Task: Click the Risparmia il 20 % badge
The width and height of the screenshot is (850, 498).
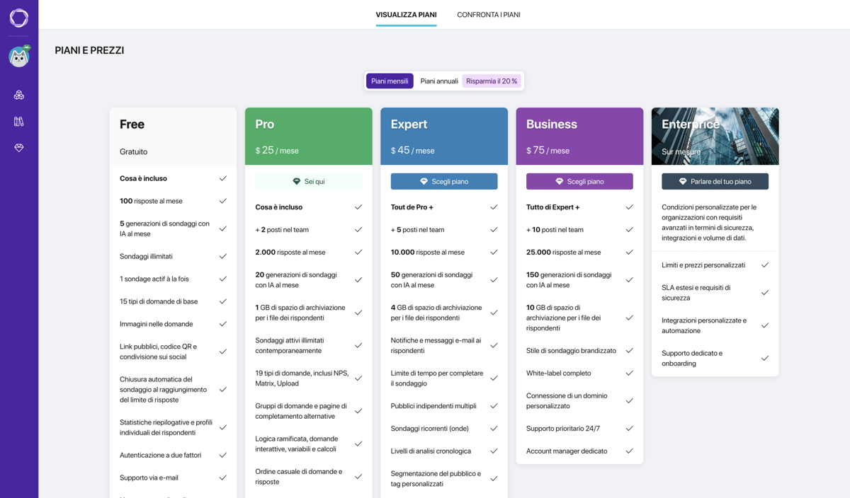Action: pyautogui.click(x=492, y=81)
